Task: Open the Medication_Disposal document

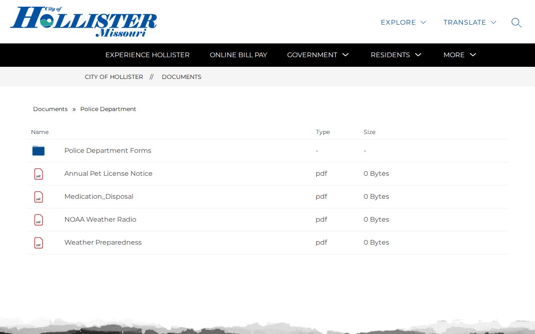Action: tap(99, 197)
